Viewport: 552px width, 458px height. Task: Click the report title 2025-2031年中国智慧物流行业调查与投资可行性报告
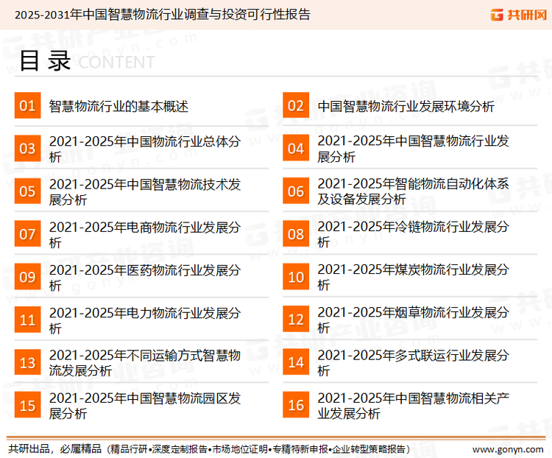[163, 15]
